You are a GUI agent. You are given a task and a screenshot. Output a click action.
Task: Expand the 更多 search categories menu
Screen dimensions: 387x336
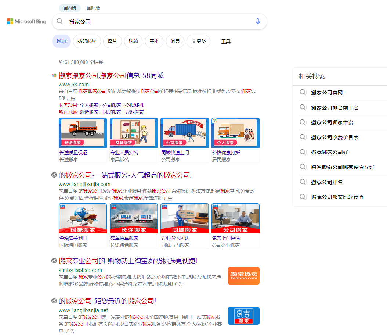[199, 41]
